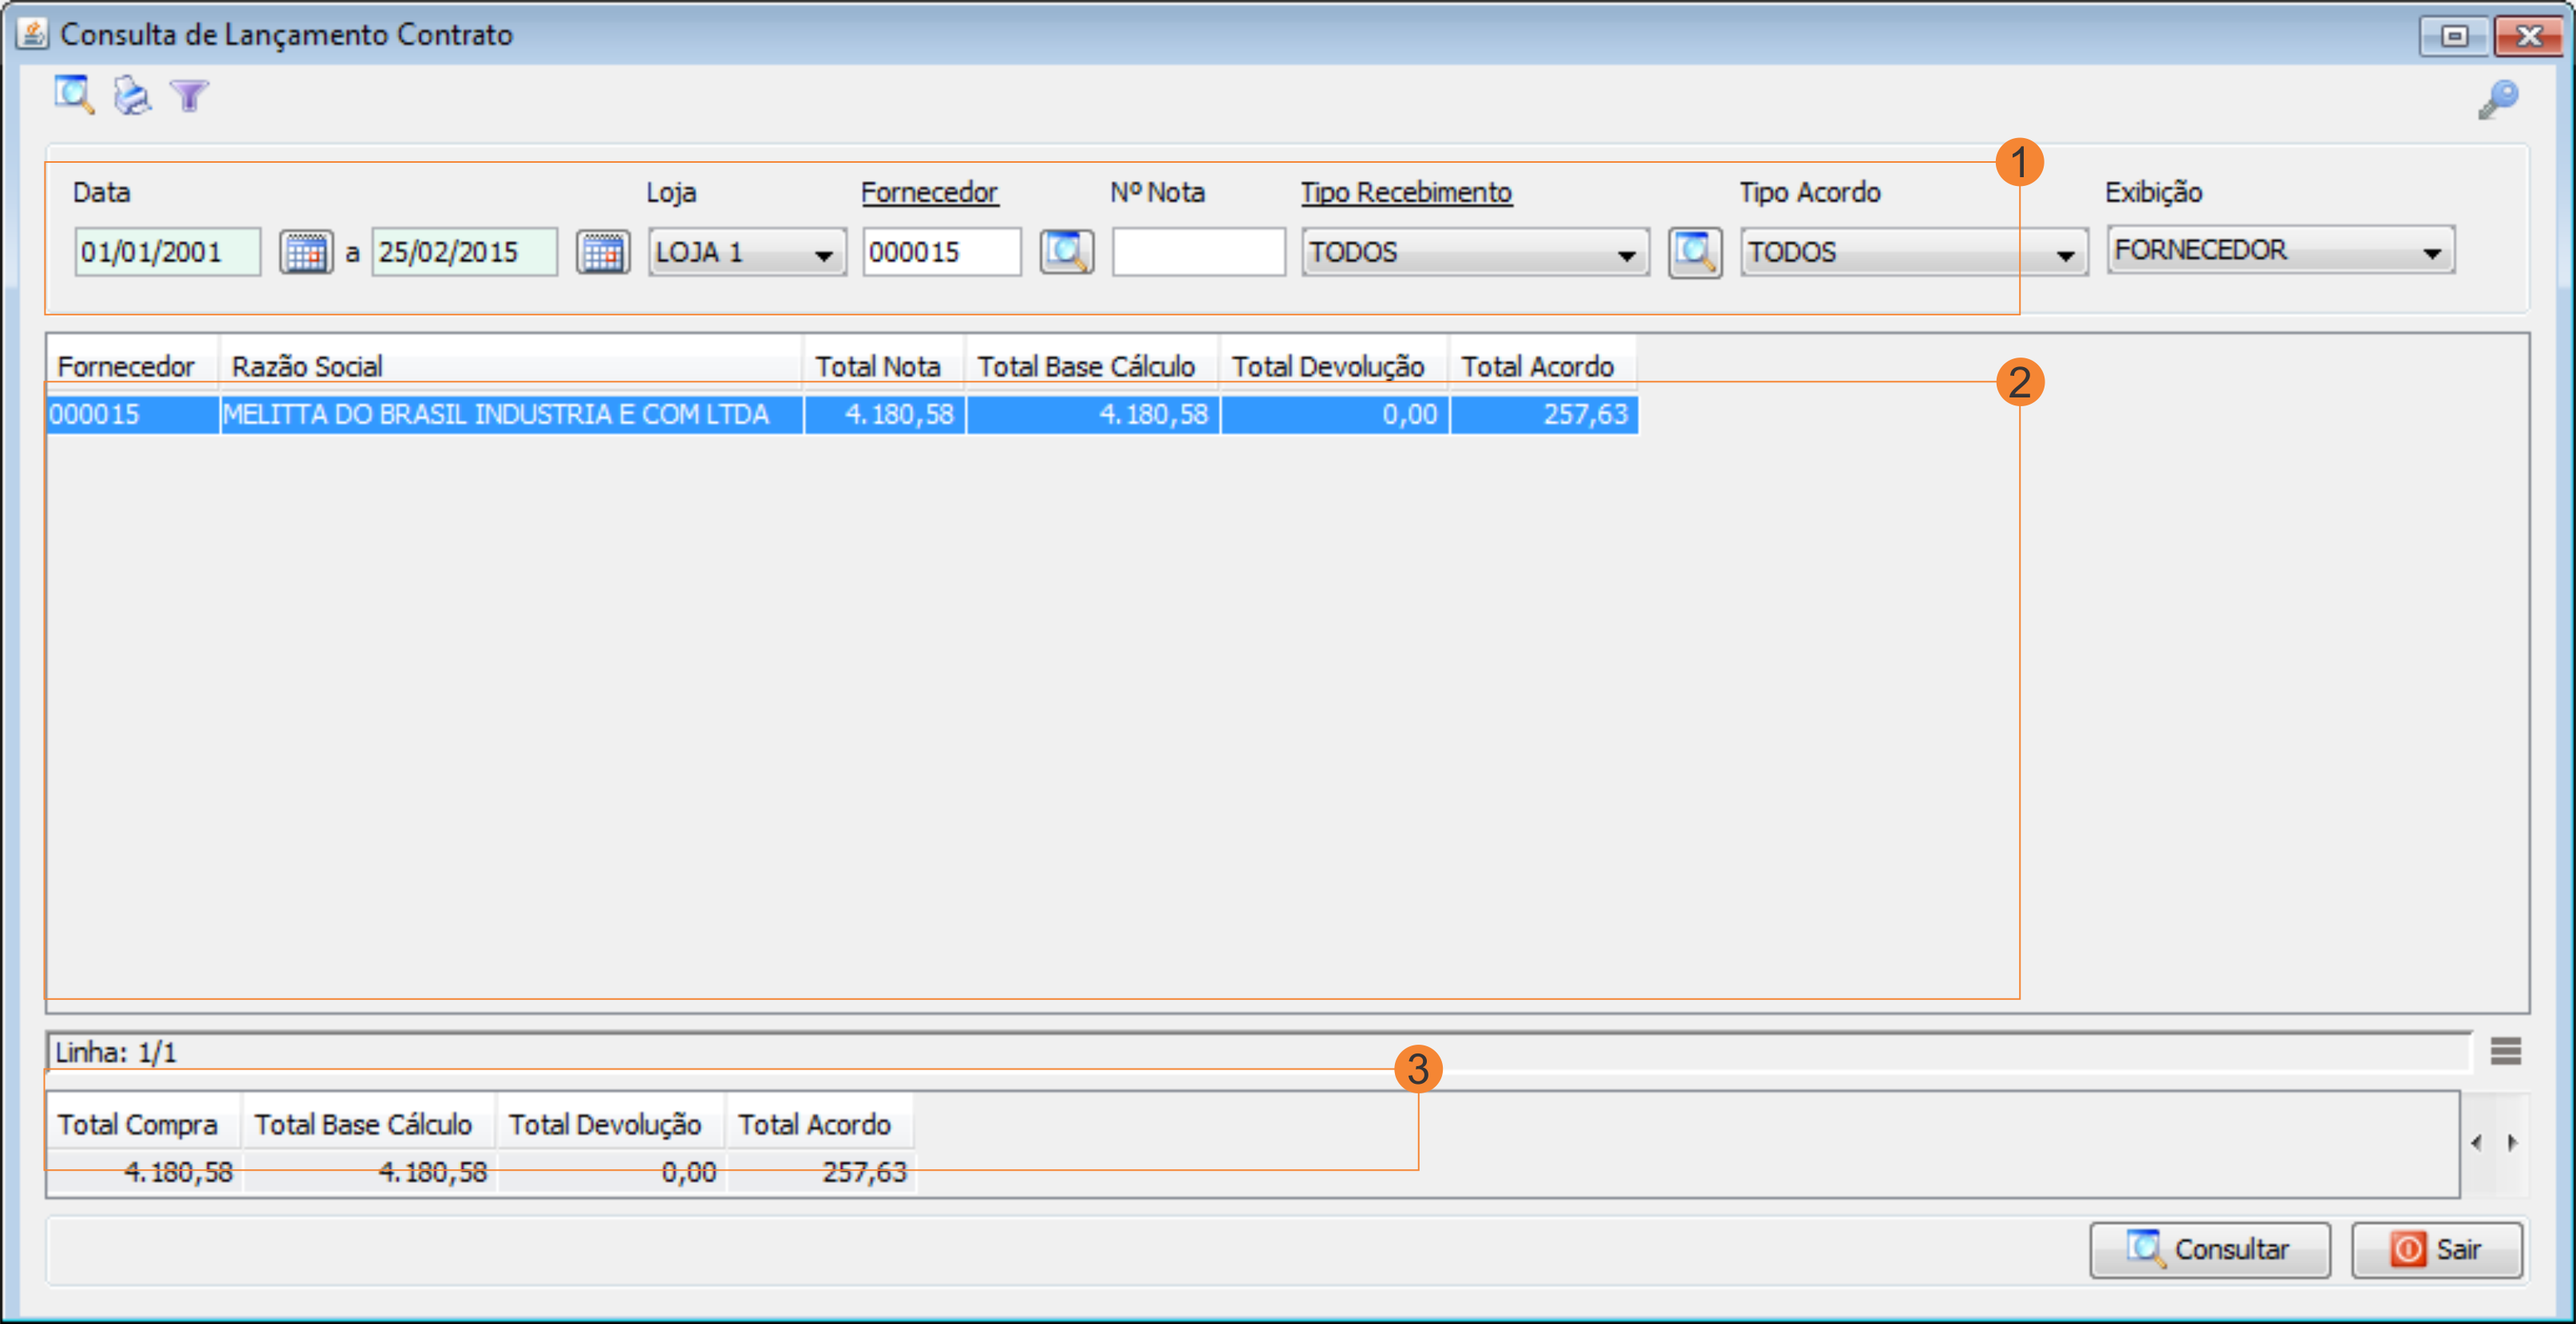2576x1324 pixels.
Task: Sort by Total Nota column header
Action: click(884, 366)
